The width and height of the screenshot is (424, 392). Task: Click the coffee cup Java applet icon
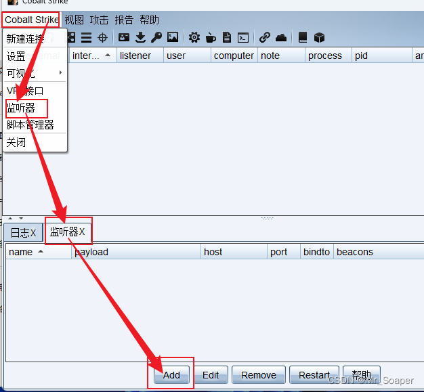pos(211,37)
